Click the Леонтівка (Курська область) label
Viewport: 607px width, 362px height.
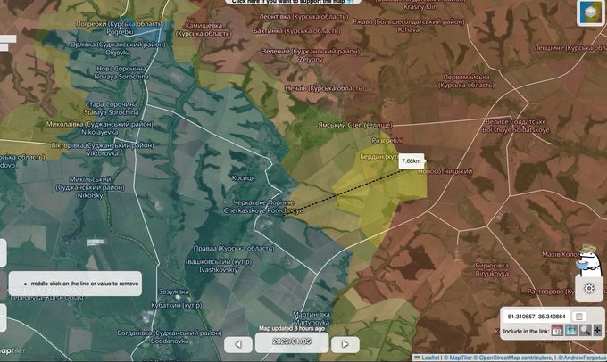coord(303,17)
